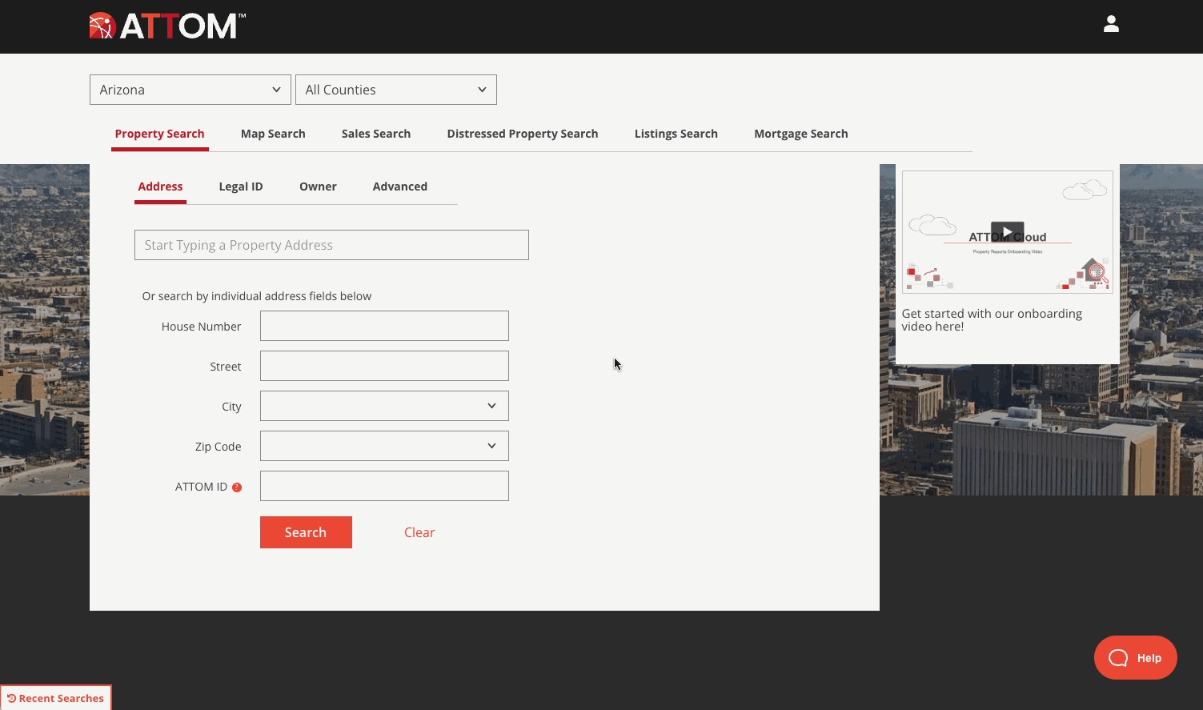Click the Clear link
Screen dimensions: 1203x710
coord(419,532)
